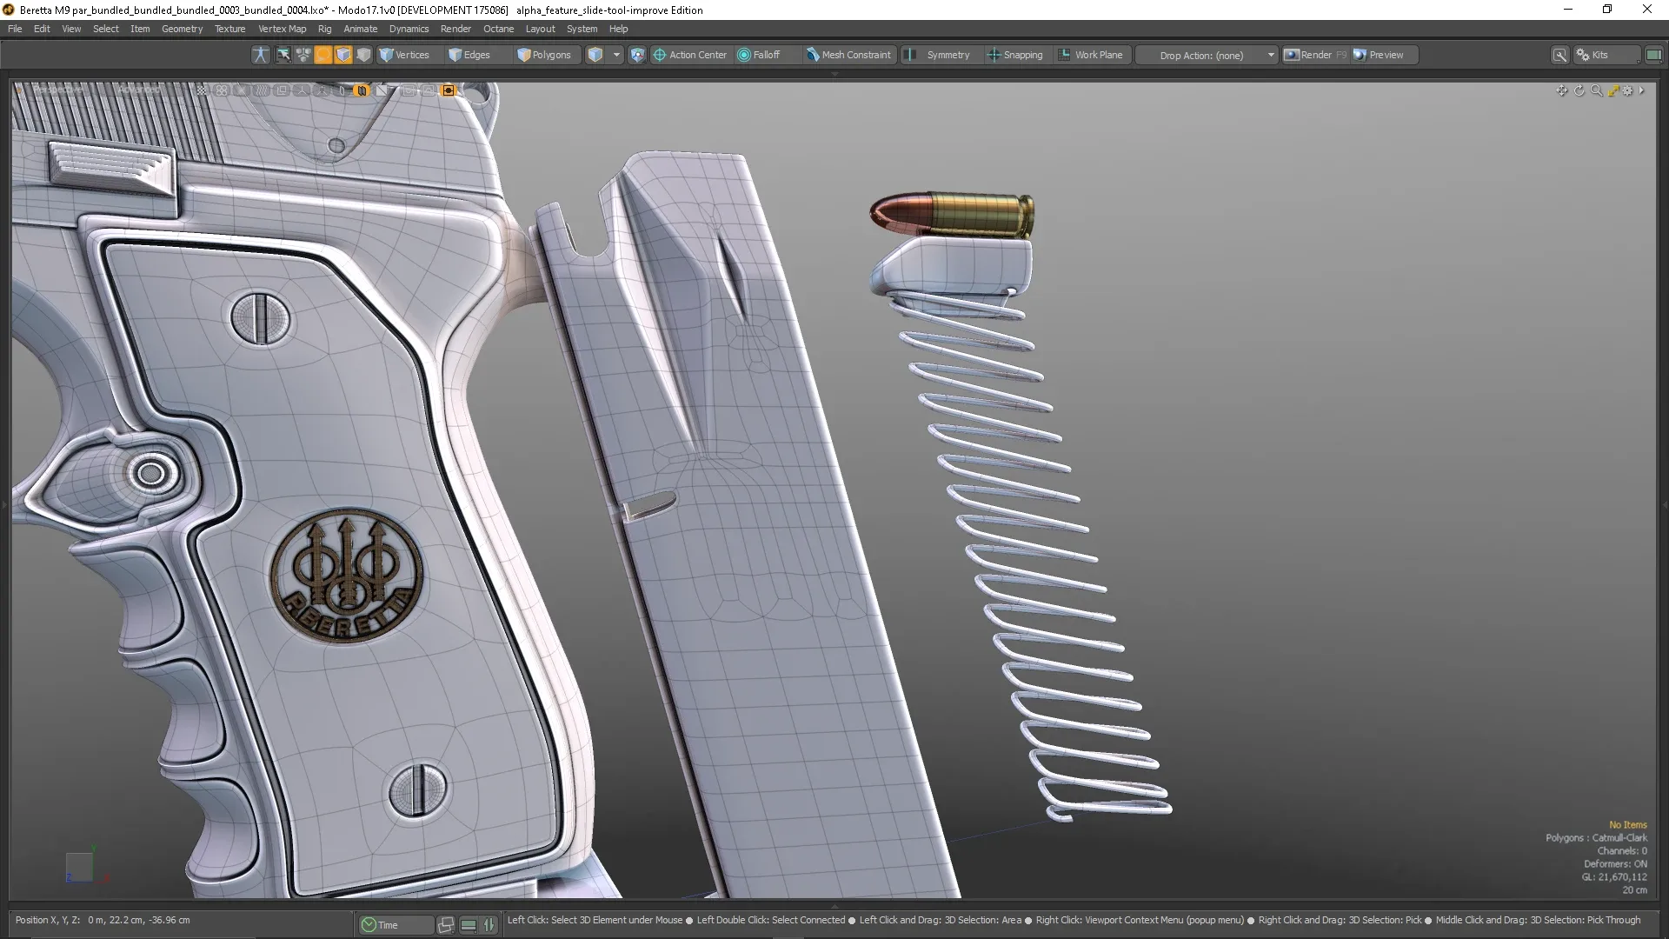Click the XYZ axis gizmo in the viewport corner
1669x939 pixels.
pos(85,866)
